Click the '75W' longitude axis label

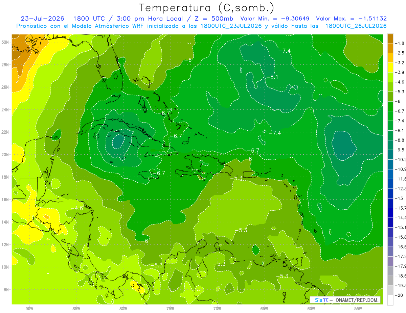tap(170, 309)
